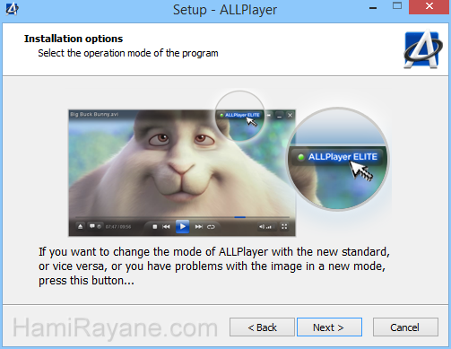This screenshot has height=349, width=451.
Task: Click the ALLPlayer logo in header
Action: coord(422,49)
